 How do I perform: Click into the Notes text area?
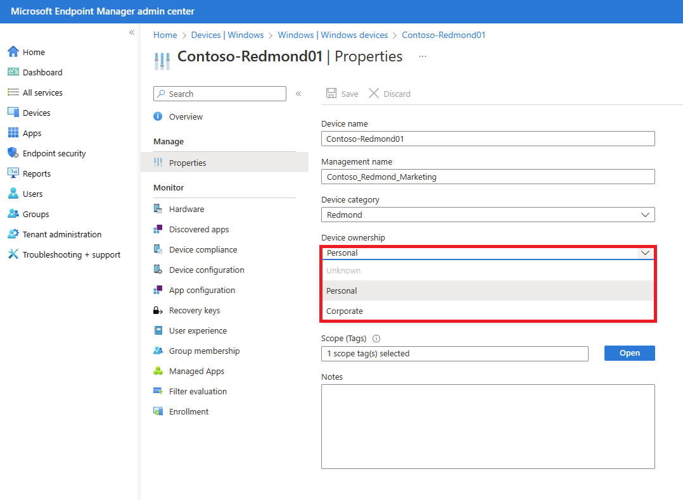488,426
